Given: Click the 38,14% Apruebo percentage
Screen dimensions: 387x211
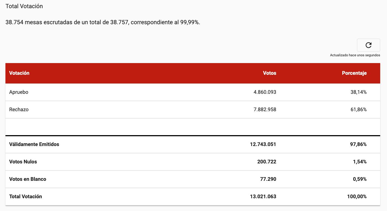Looking at the screenshot, I should click(358, 92).
